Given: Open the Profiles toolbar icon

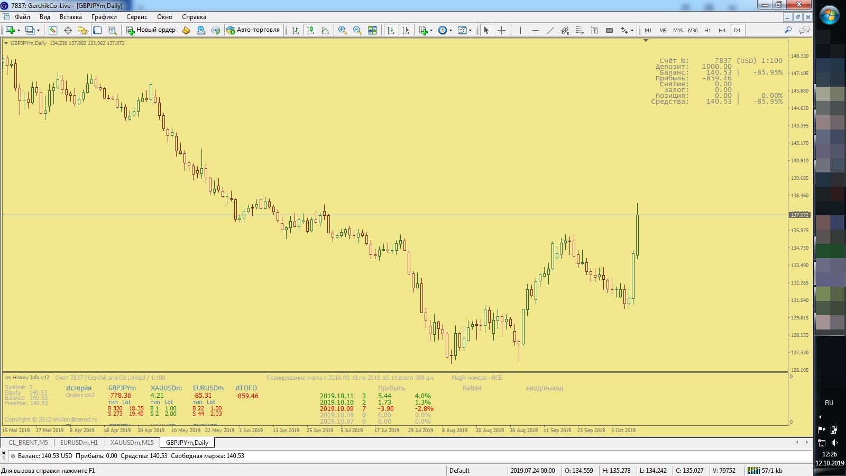Looking at the screenshot, I should point(30,30).
